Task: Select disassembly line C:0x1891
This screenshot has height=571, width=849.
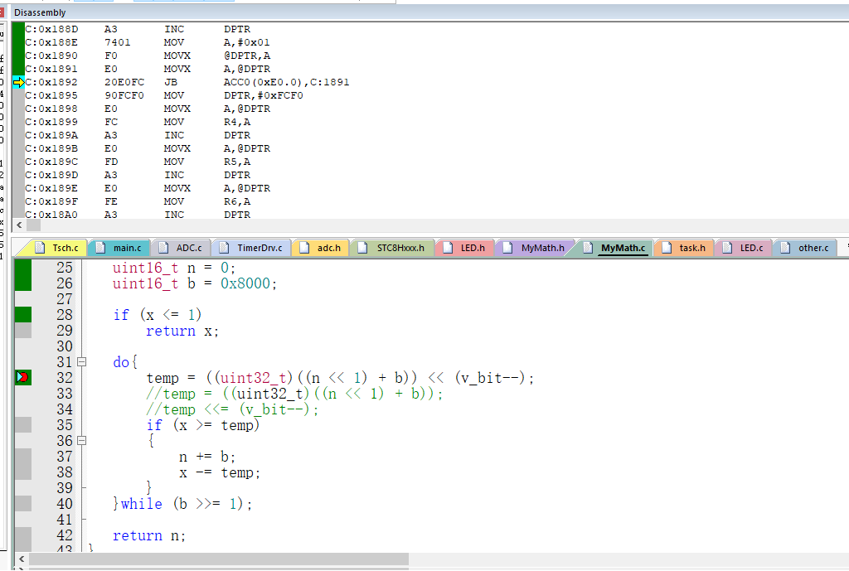Action: coord(148,69)
